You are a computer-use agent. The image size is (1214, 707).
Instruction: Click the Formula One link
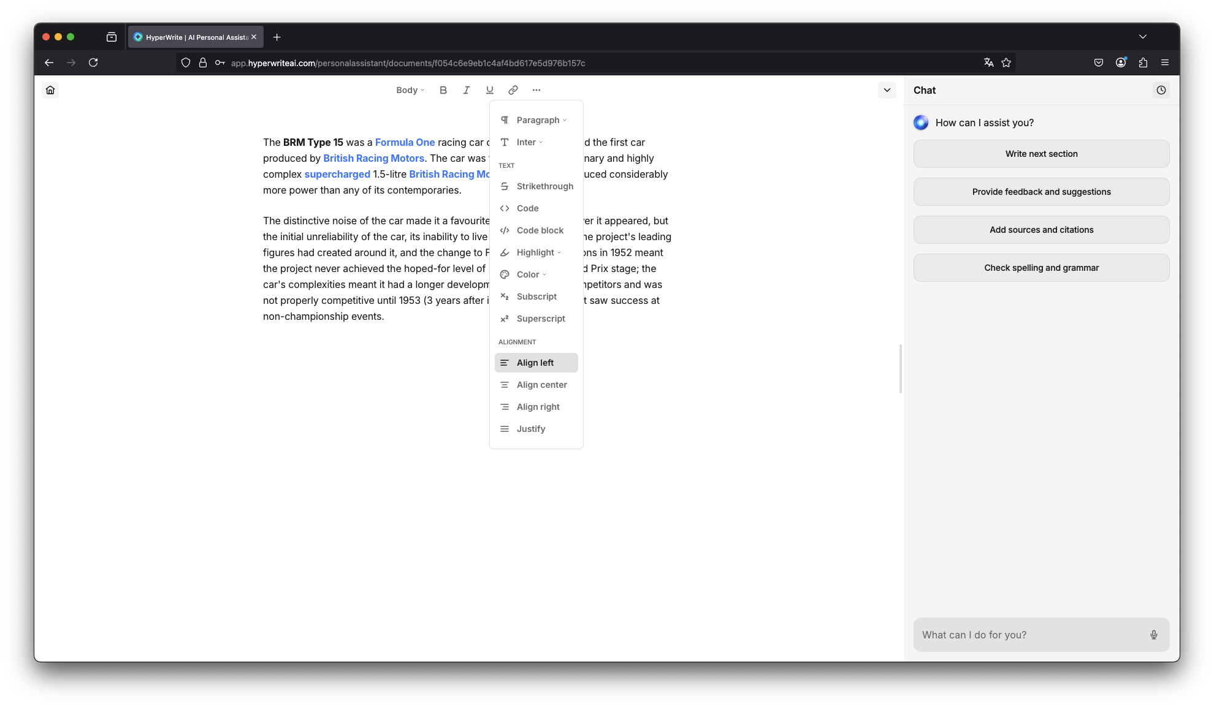tap(405, 142)
